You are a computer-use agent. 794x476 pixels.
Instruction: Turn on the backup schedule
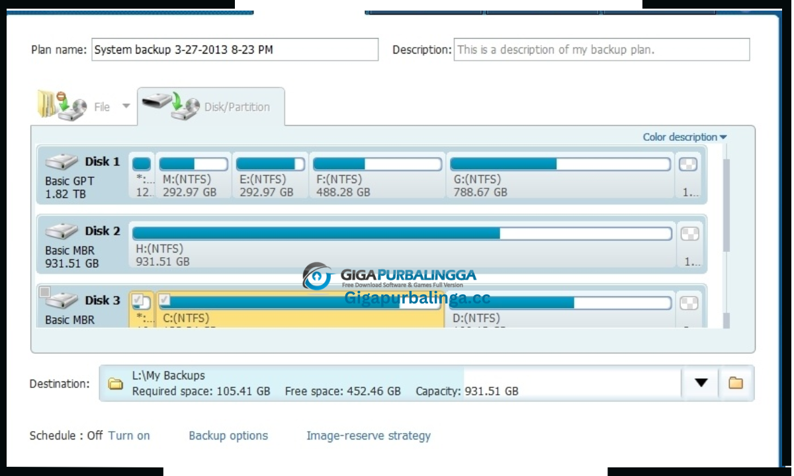(129, 436)
